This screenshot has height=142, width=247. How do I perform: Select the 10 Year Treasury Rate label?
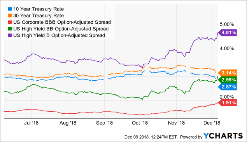(39, 9)
